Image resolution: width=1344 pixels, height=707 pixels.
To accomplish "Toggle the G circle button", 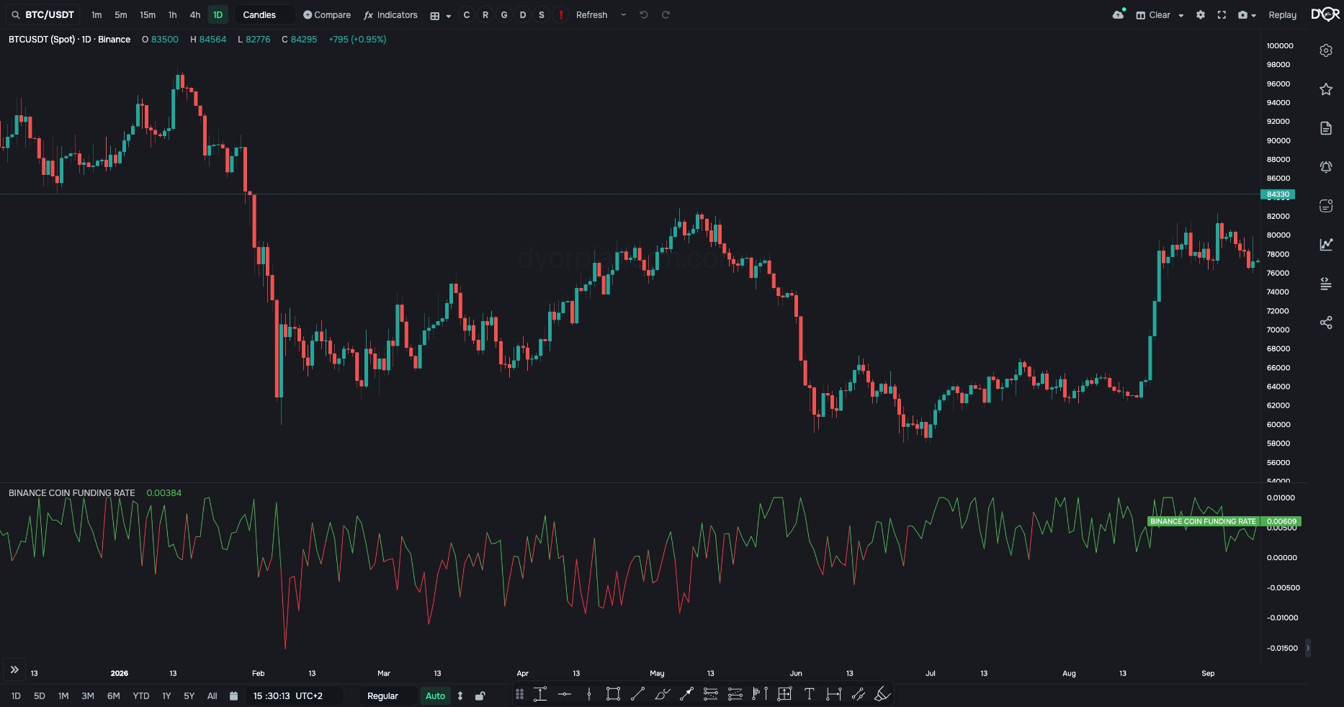I will [x=504, y=15].
